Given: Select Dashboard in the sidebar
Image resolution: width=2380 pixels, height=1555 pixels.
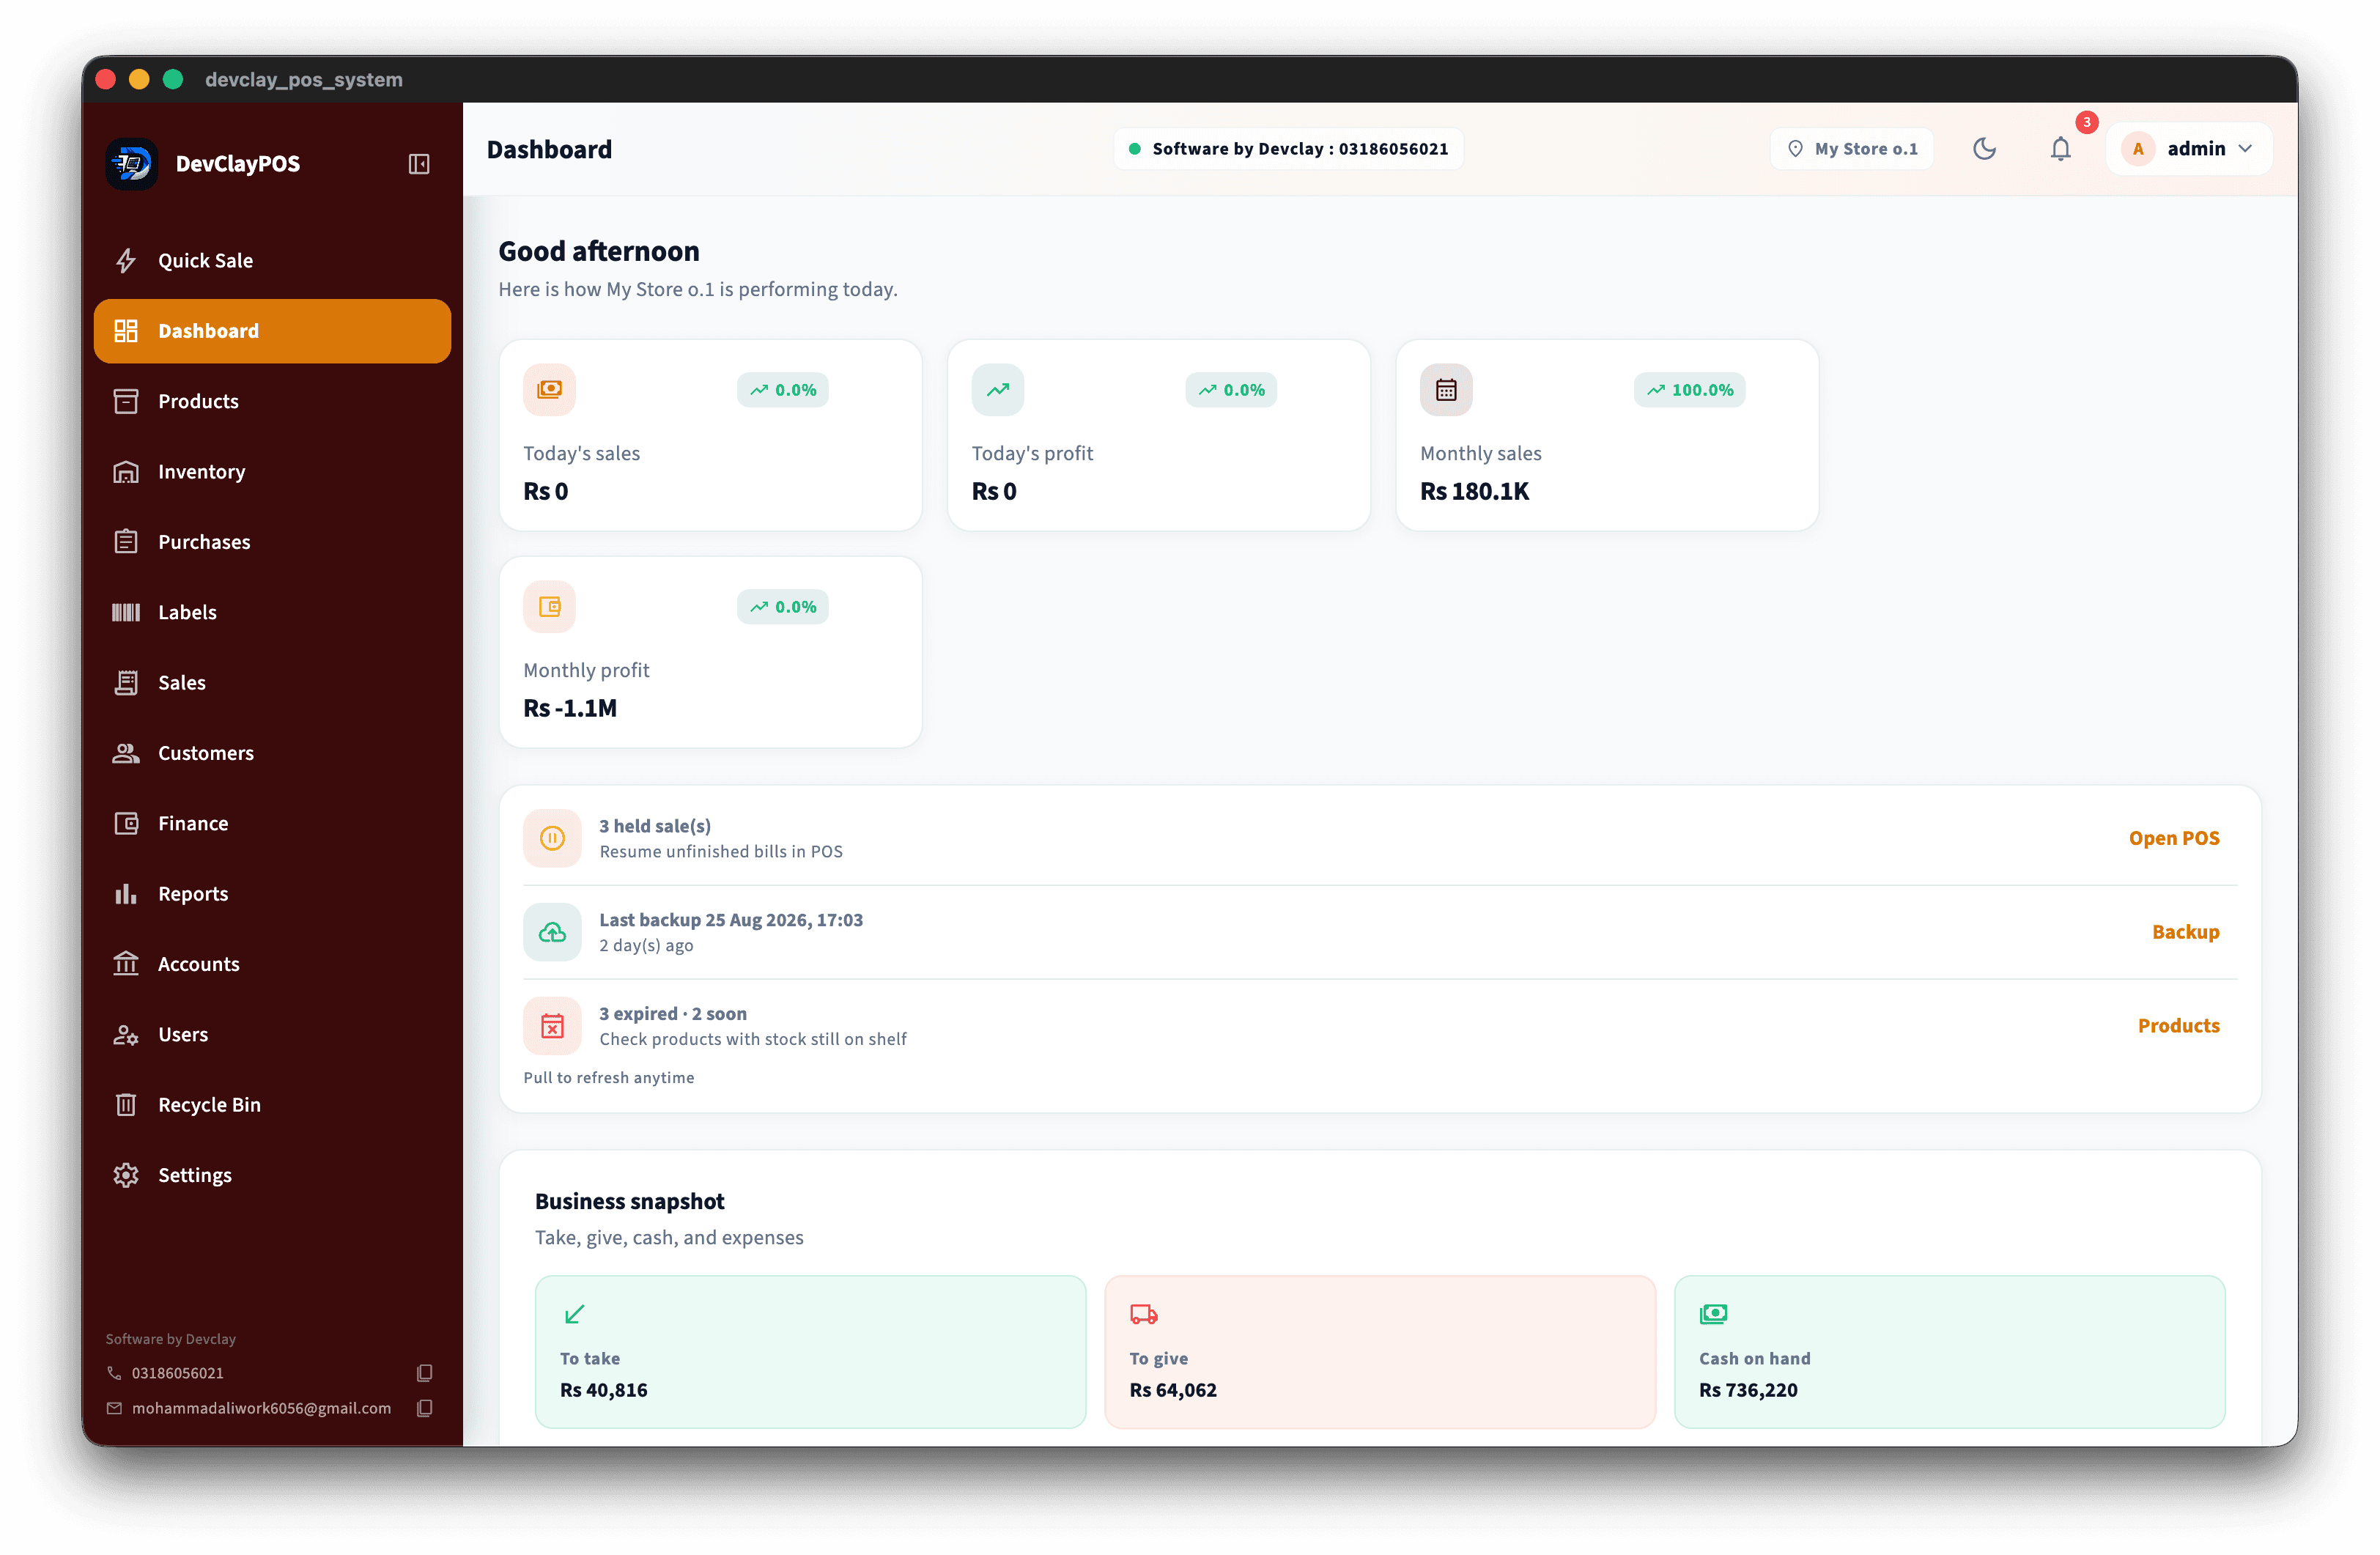Looking at the screenshot, I should (272, 331).
